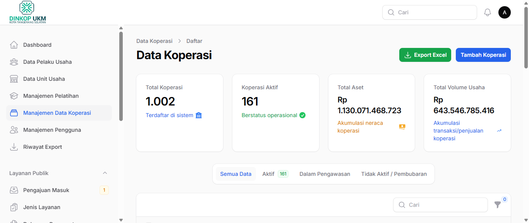Click the Data Koperasi page heading

pos(174,55)
